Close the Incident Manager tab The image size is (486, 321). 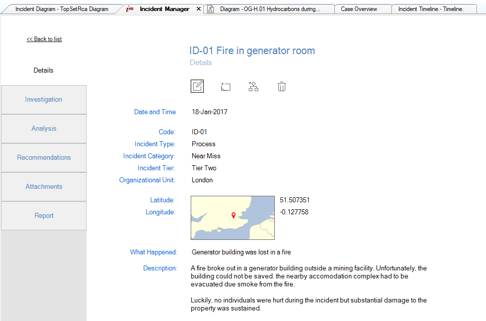198,9
